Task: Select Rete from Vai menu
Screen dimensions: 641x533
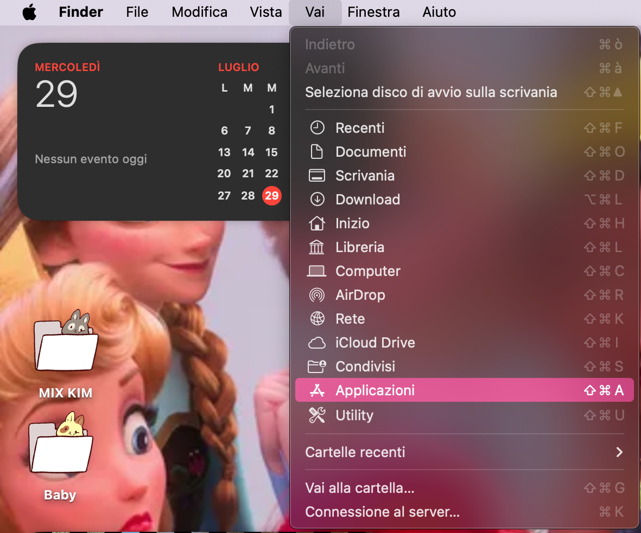Action: pos(465,319)
